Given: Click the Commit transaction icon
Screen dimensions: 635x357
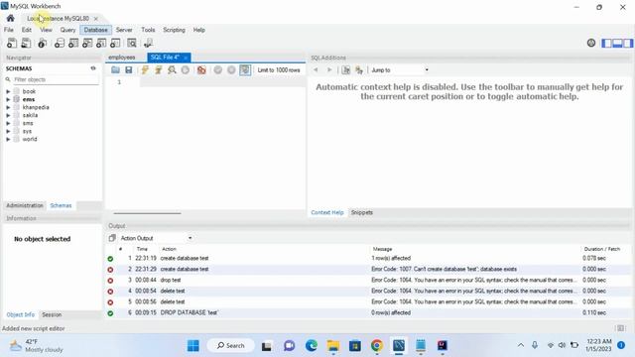Looking at the screenshot, I should pyautogui.click(x=218, y=70).
